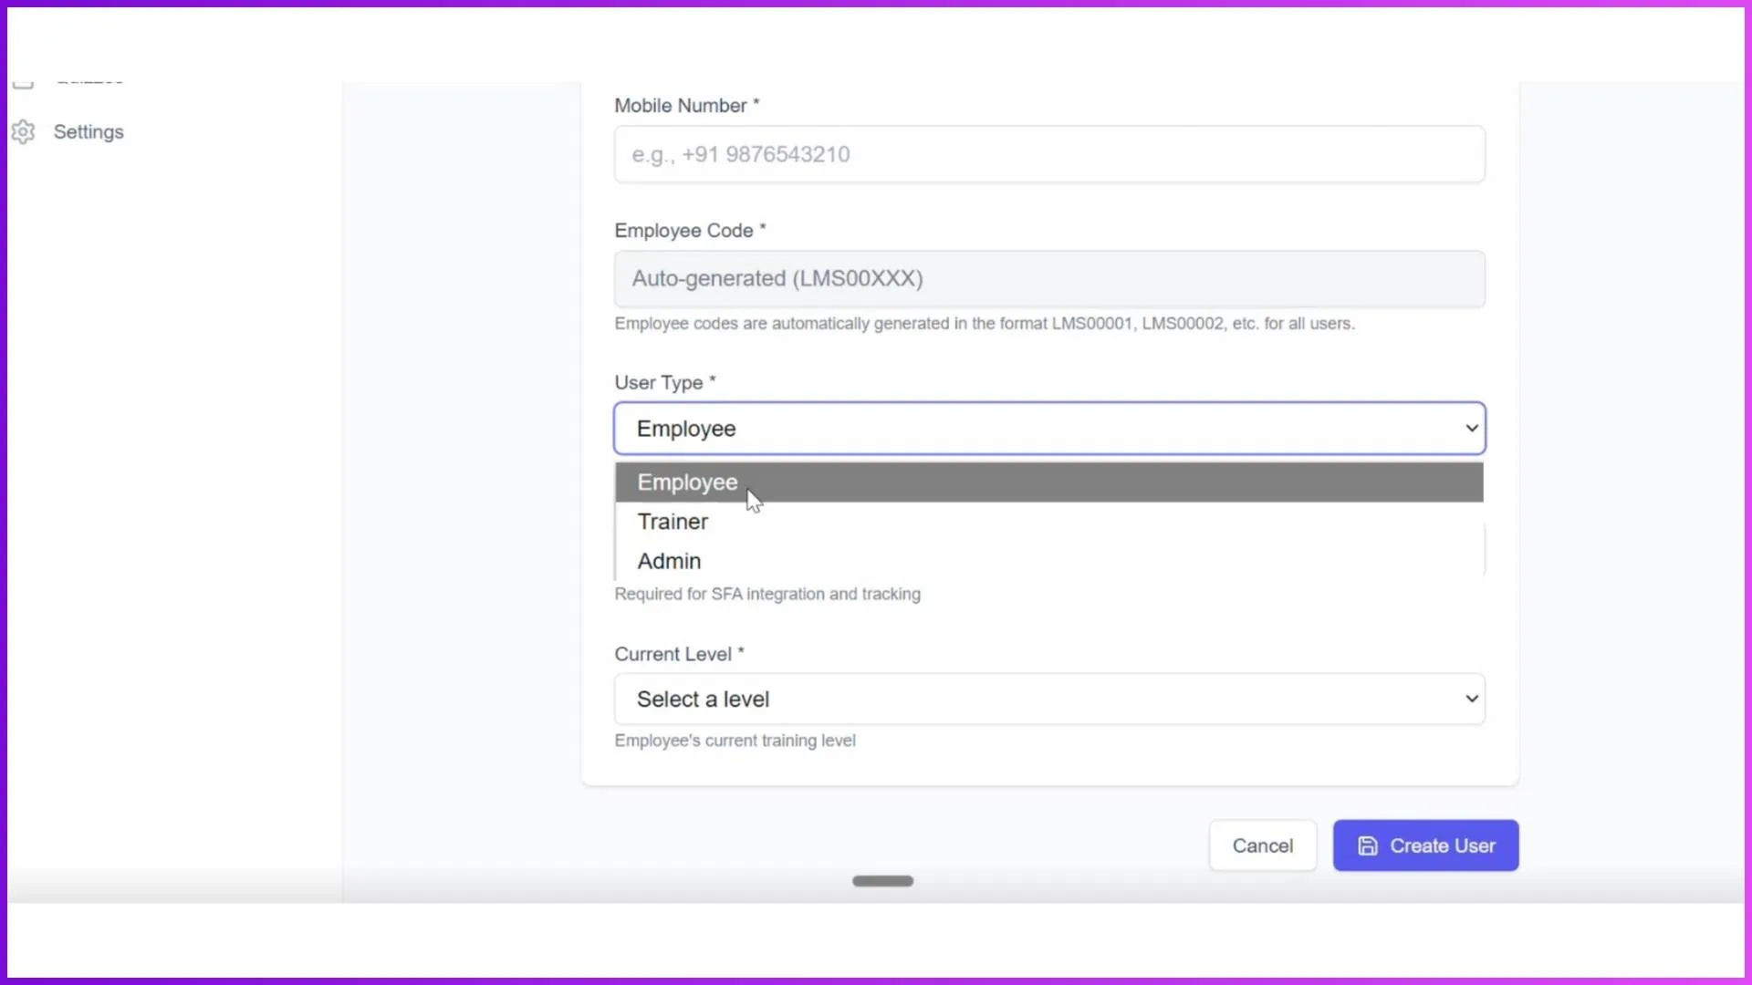Click the save icon inside Create User button
Screen dimensions: 1752x985
coord(1368,845)
